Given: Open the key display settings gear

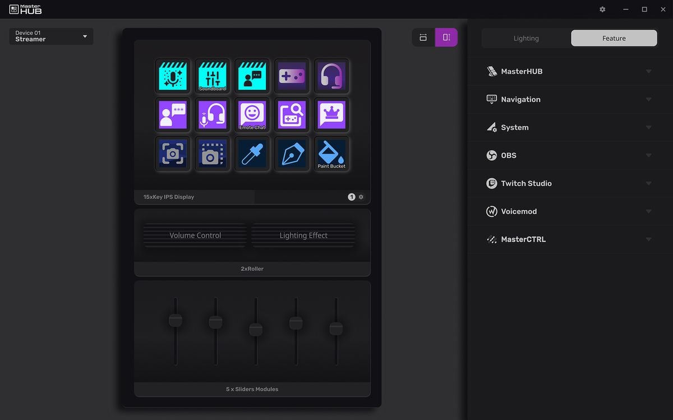Looking at the screenshot, I should coord(361,197).
